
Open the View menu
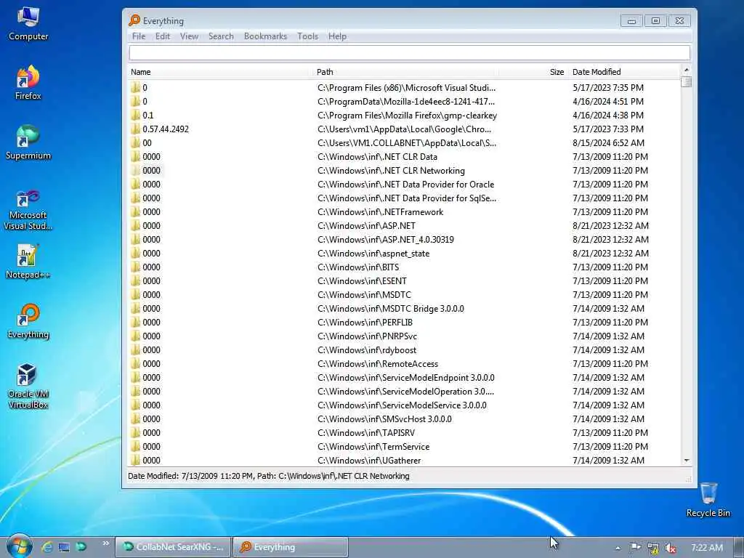point(189,36)
